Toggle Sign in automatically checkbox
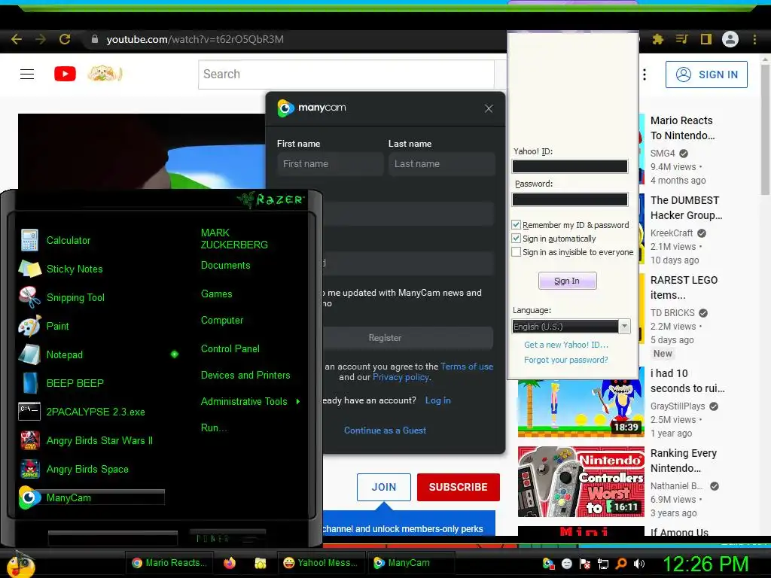This screenshot has width=771, height=578. point(516,239)
